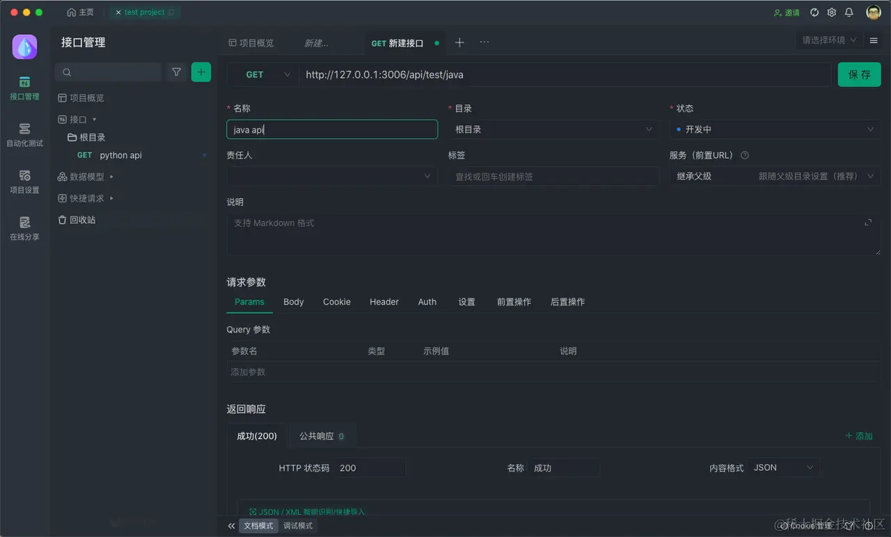This screenshot has height=537, width=891.
Task: Open the 自动化测试 sidebar section
Action: click(24, 136)
